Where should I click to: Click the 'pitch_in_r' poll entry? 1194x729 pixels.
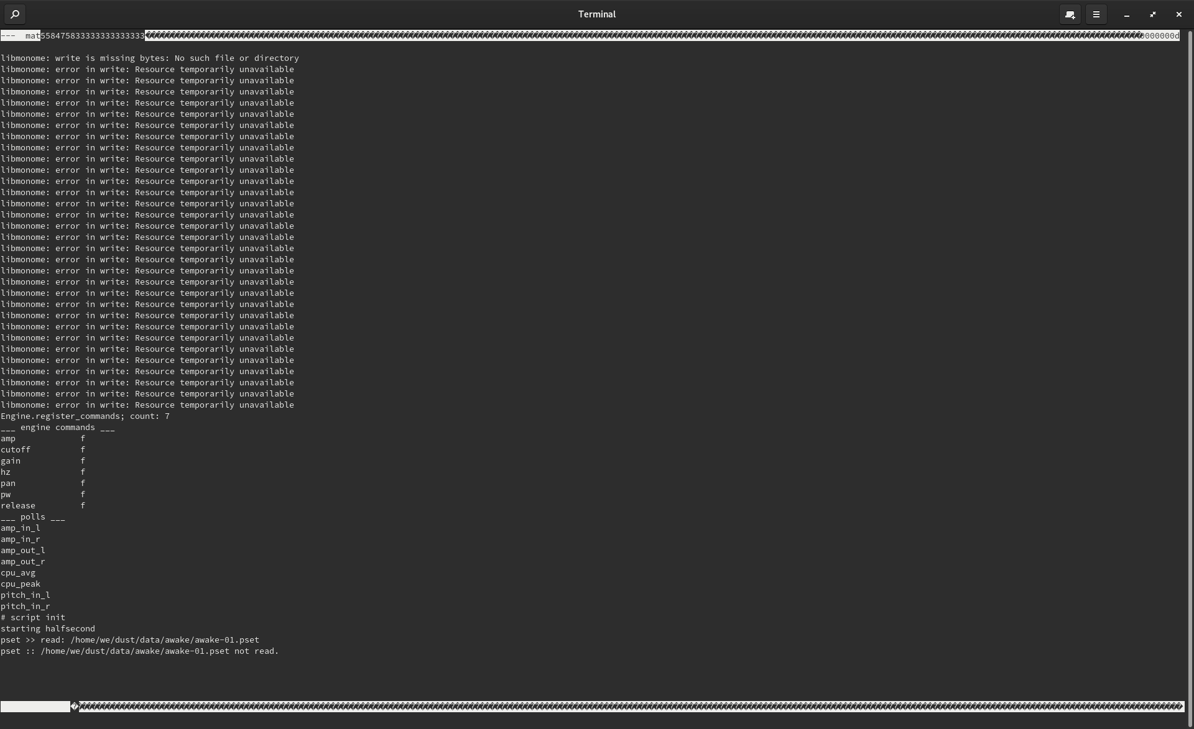25,606
